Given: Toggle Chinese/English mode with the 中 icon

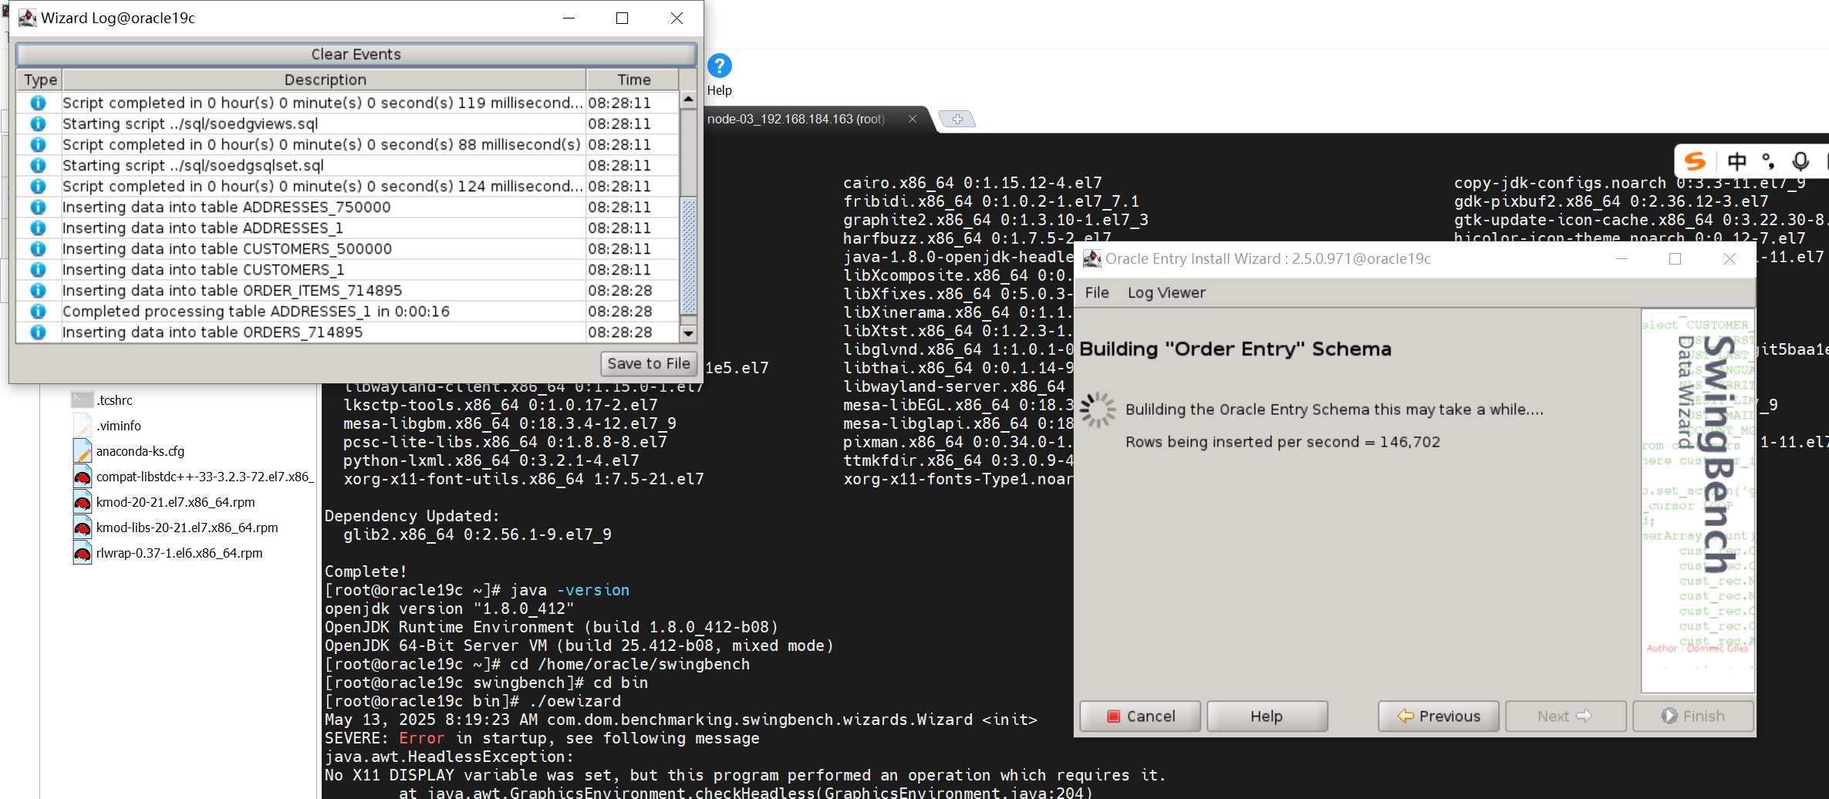Looking at the screenshot, I should click(x=1736, y=161).
